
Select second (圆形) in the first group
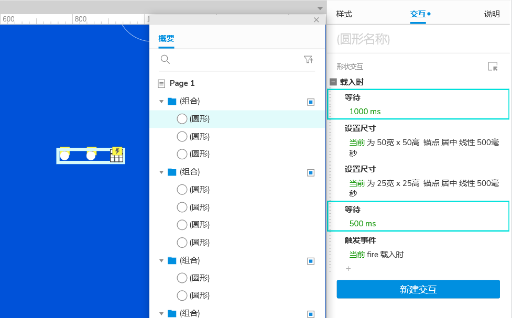click(237, 136)
